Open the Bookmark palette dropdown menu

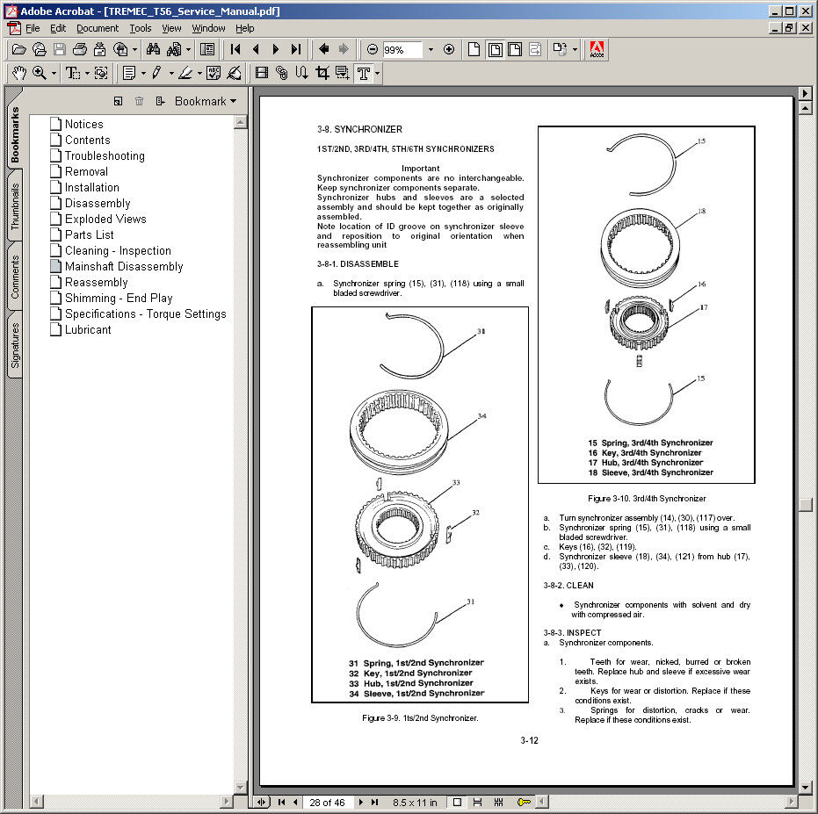(206, 101)
